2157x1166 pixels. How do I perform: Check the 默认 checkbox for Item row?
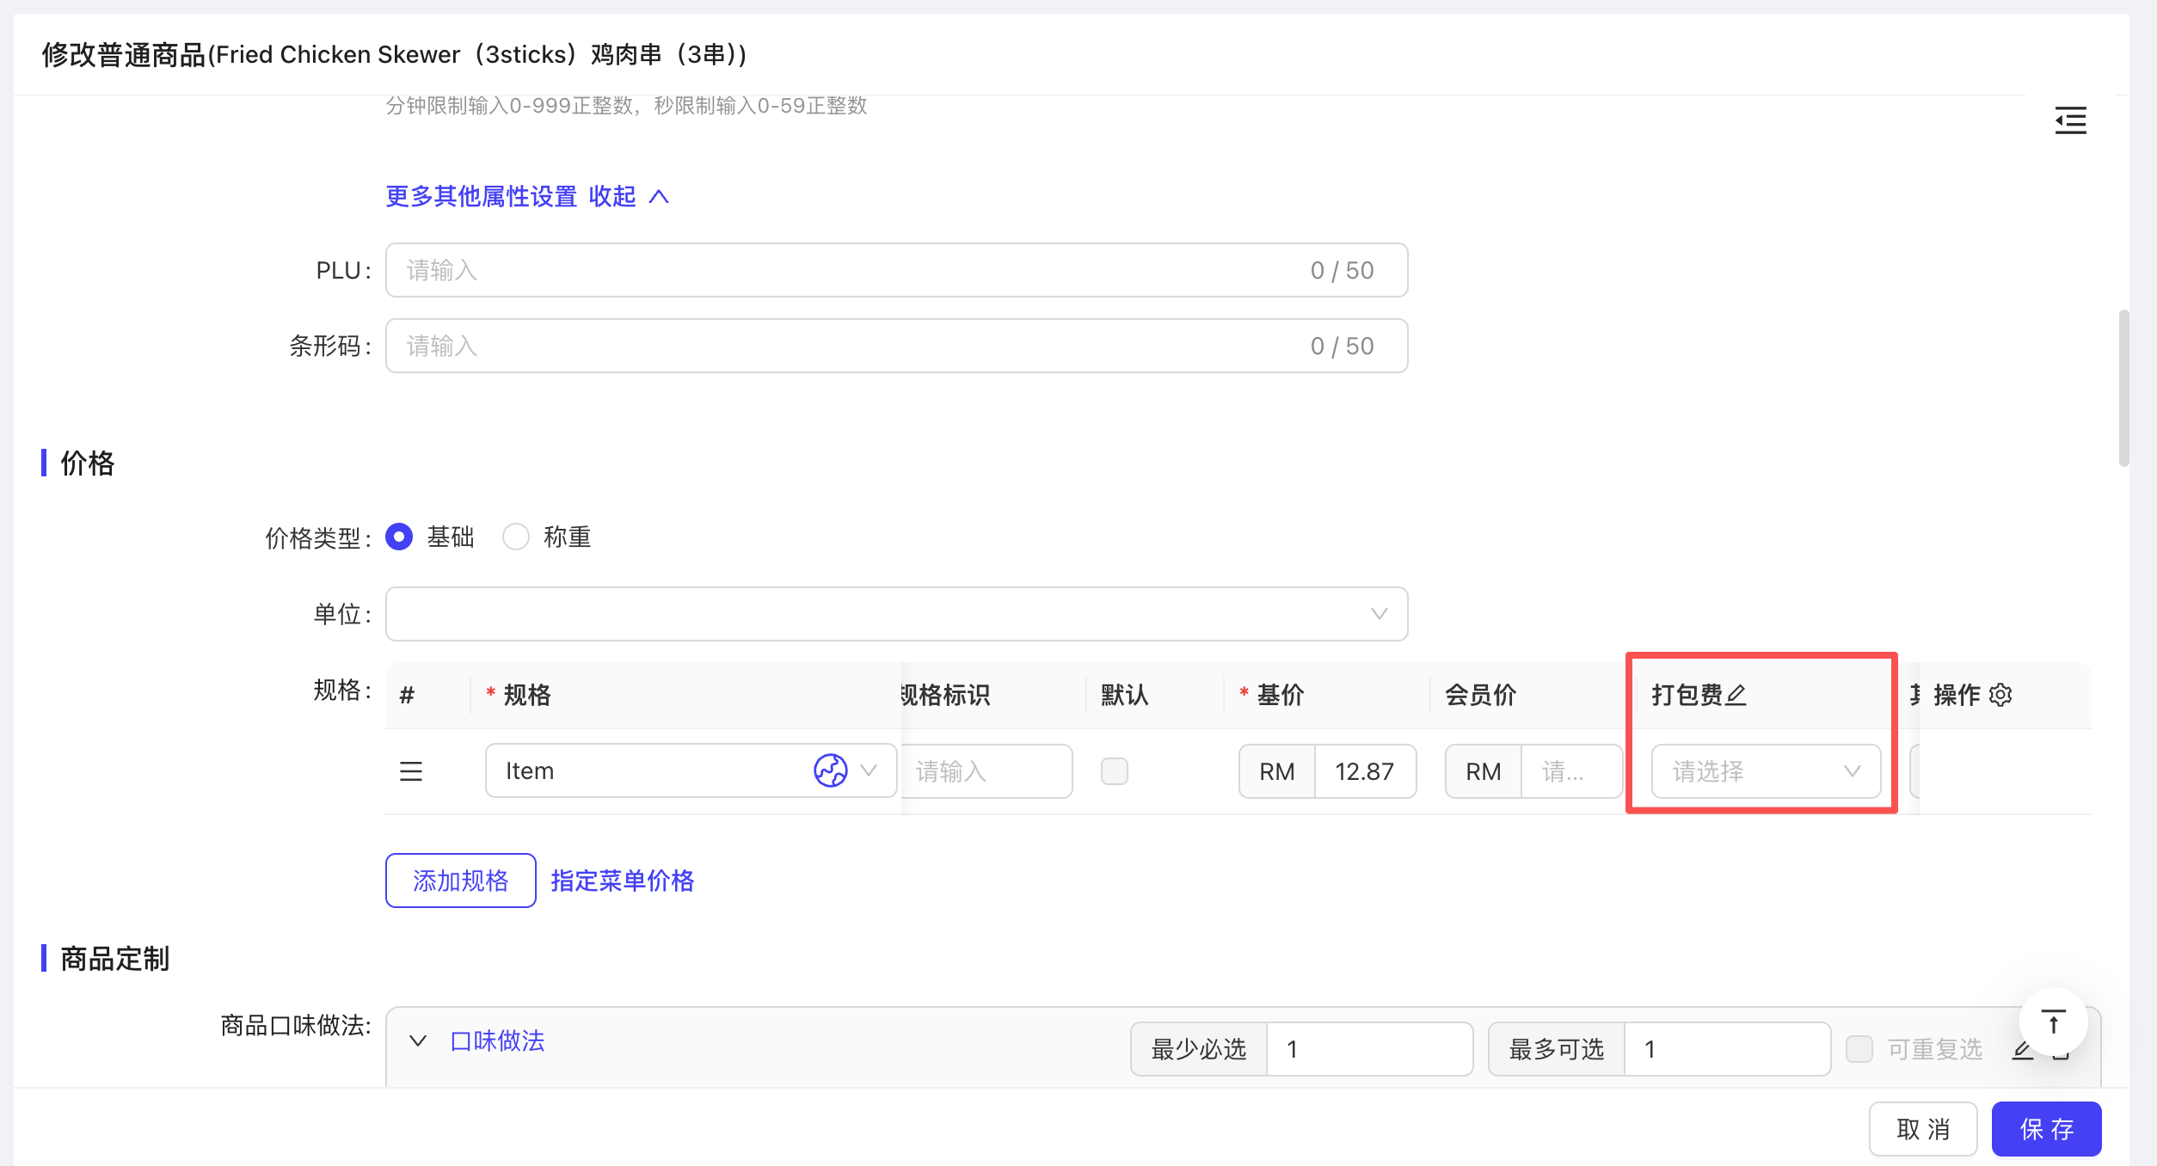1115,771
